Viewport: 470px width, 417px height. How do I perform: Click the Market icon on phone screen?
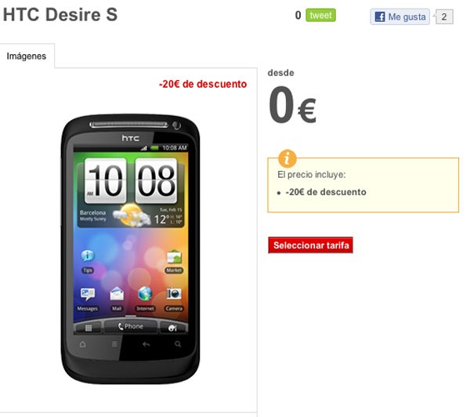point(174,261)
